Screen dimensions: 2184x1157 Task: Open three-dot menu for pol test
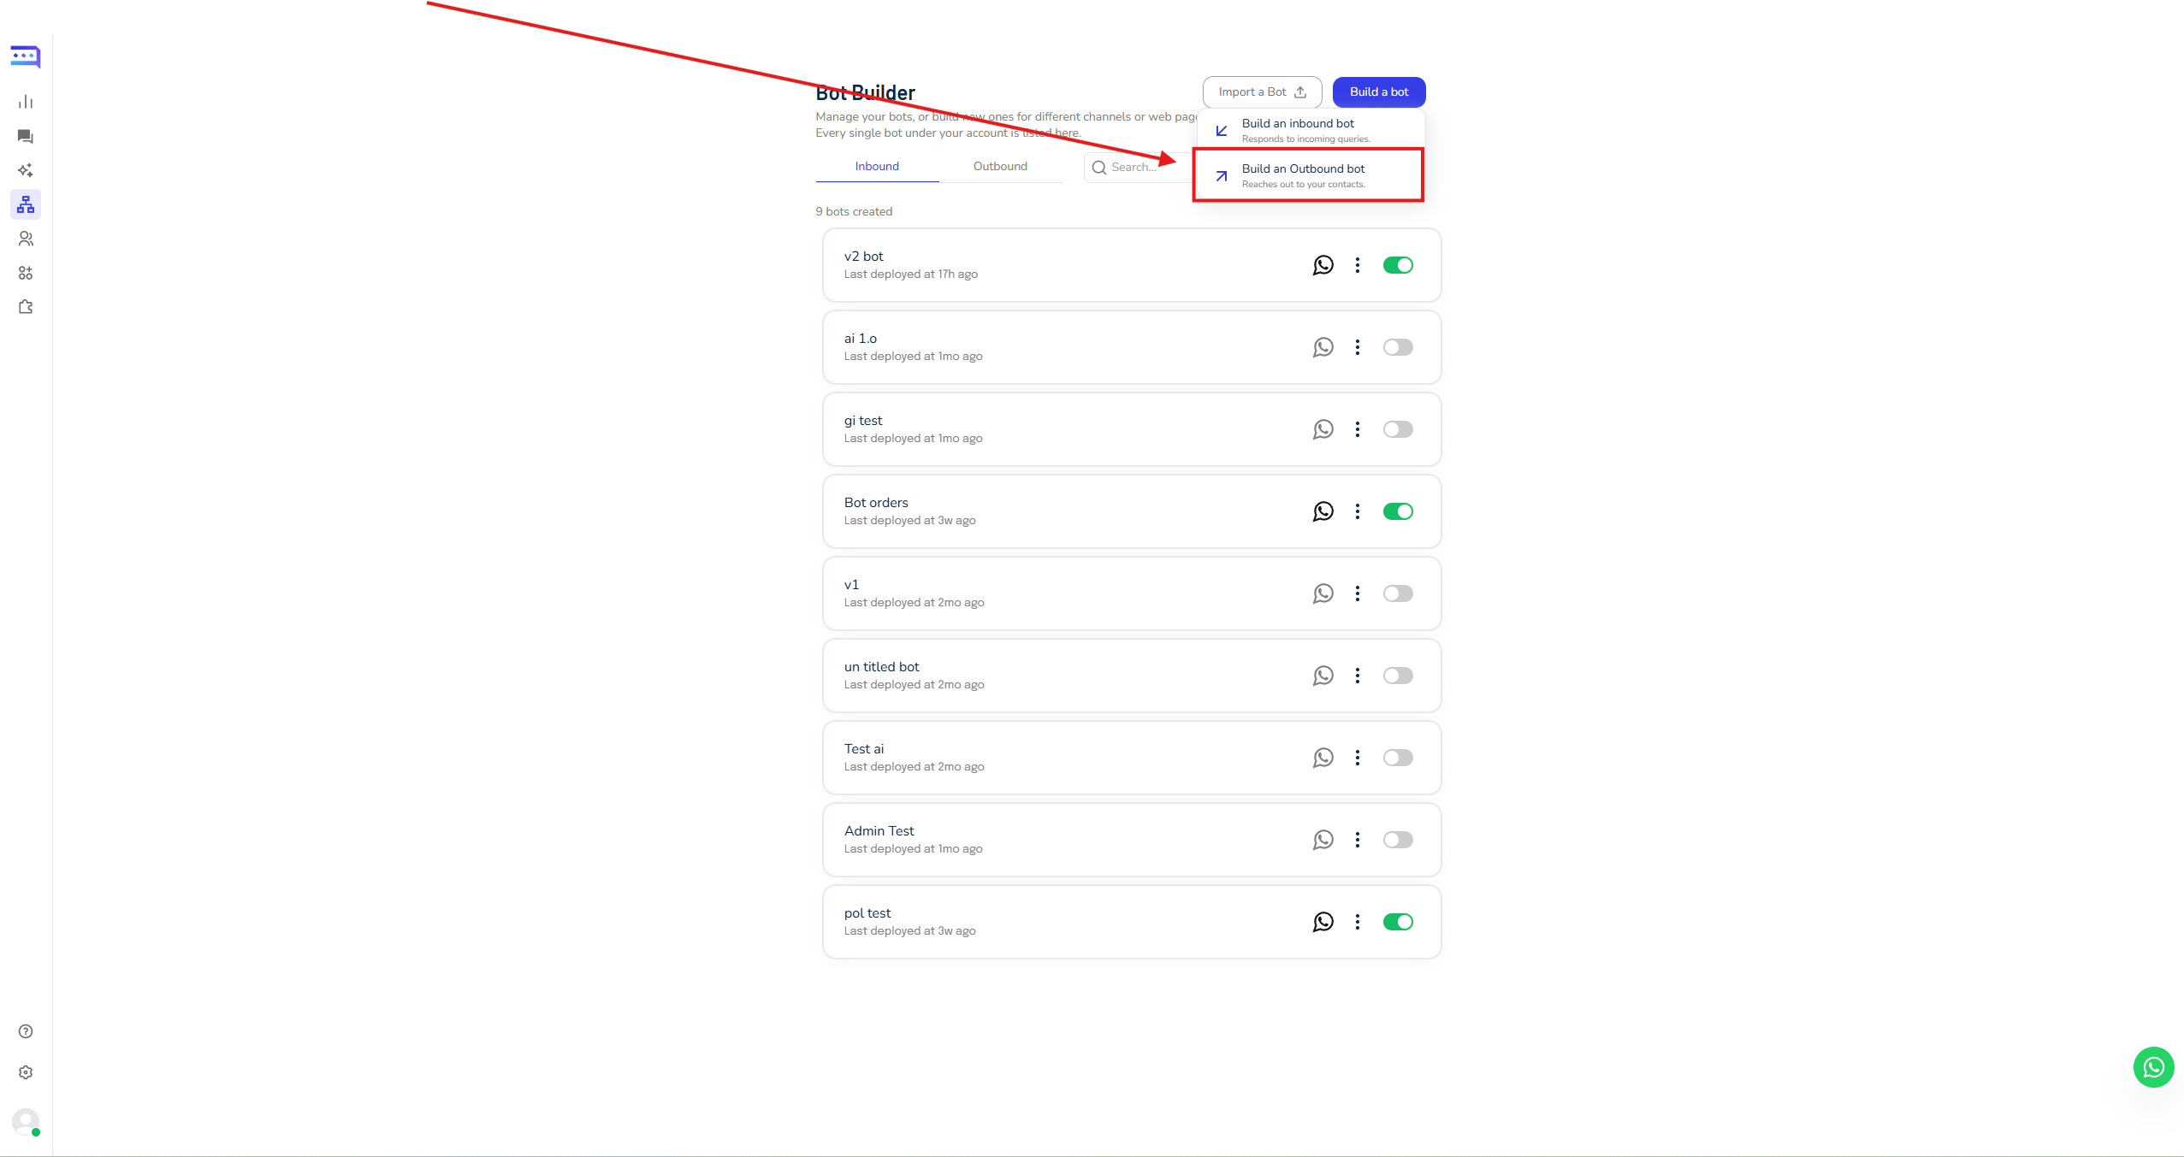1357,922
